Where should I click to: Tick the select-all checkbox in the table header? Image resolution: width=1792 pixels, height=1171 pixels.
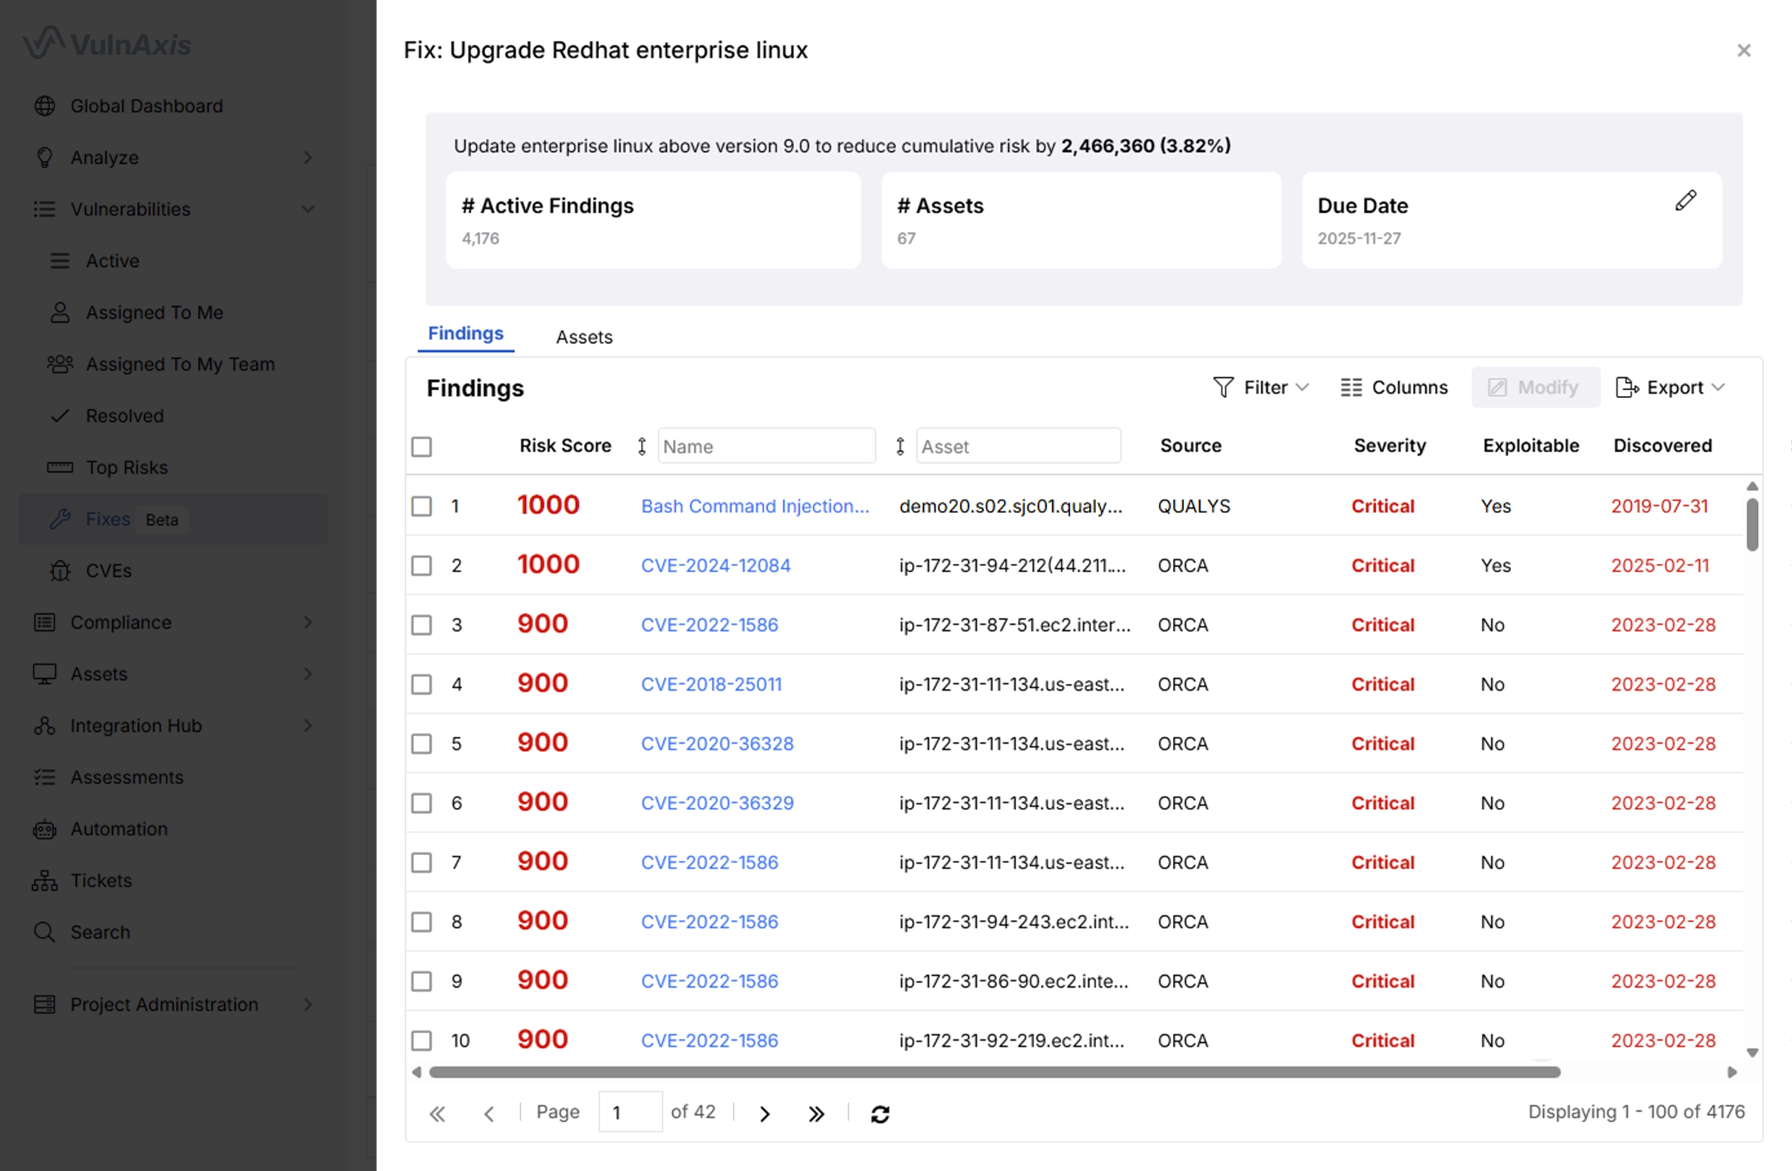422,447
